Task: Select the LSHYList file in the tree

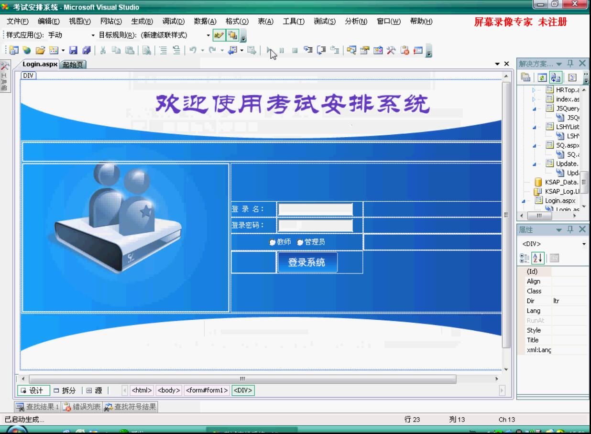Action: (568, 127)
